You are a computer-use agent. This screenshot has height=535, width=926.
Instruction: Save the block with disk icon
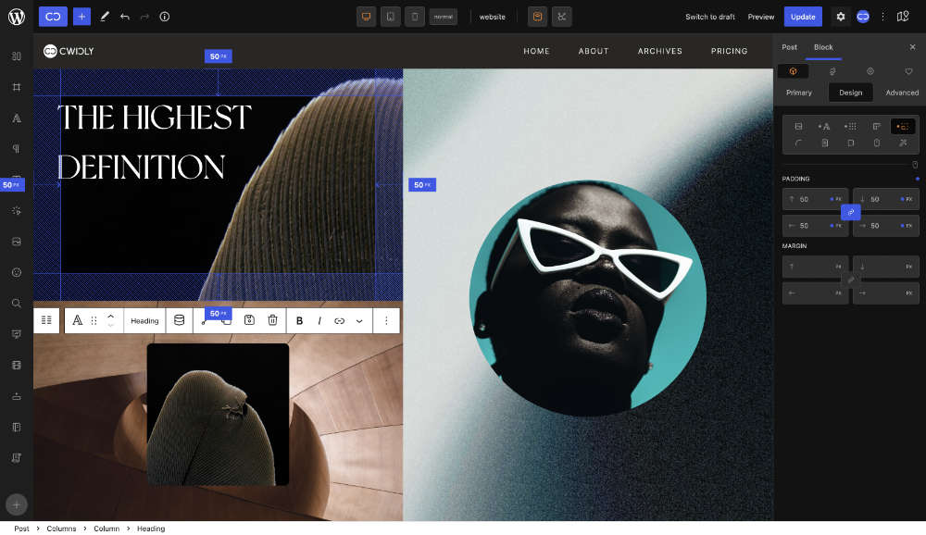249,320
